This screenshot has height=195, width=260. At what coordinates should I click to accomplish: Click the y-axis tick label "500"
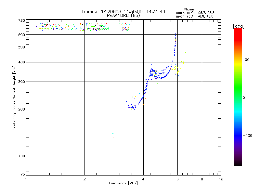(21, 47)
